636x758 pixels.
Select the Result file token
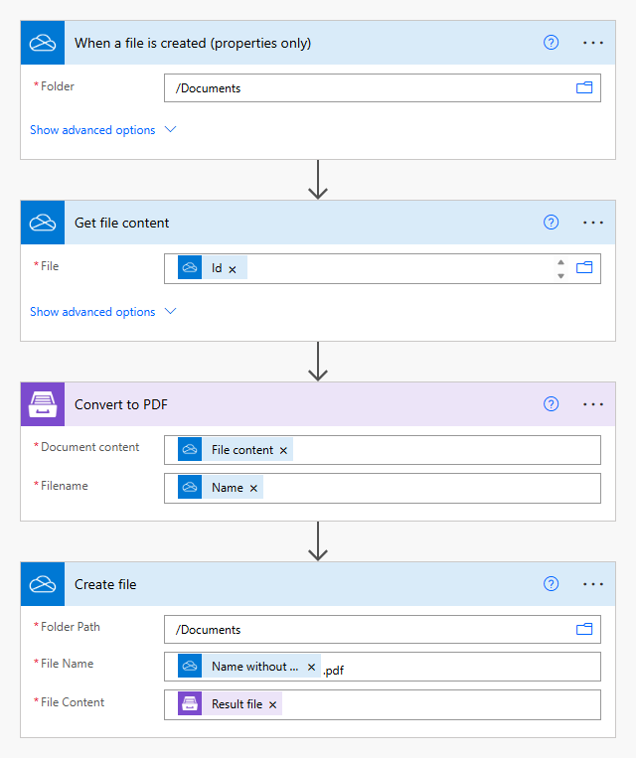click(x=230, y=703)
